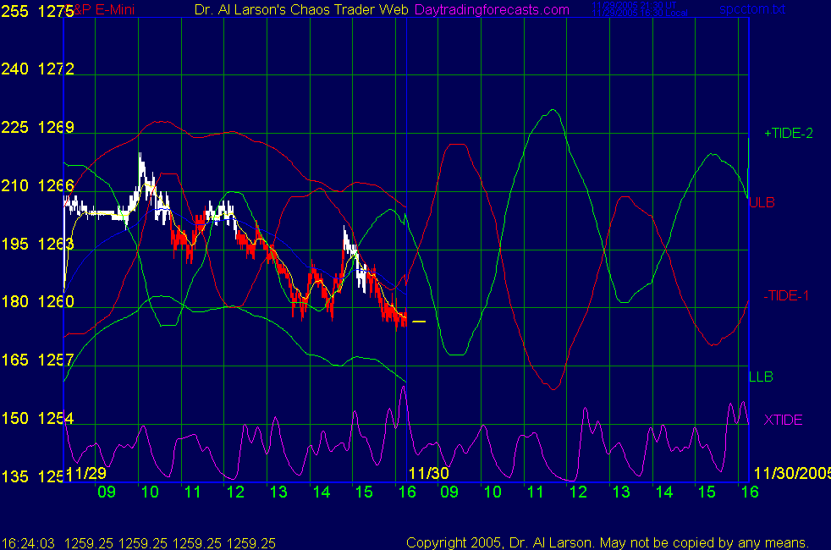
Task: Click the "1257" price axis label
Action: [x=56, y=360]
